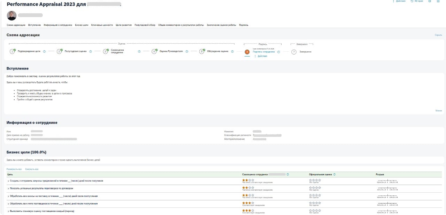Click the save icon at top right
Image resolution: width=446 pixels, height=215 pixels.
click(438, 1)
